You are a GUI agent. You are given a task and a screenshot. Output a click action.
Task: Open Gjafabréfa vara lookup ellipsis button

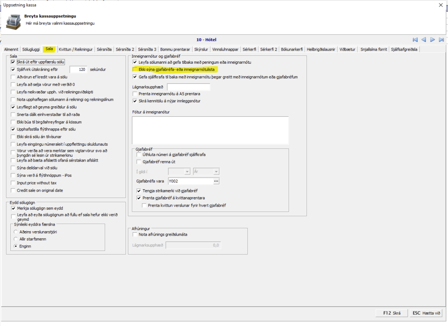(x=217, y=181)
